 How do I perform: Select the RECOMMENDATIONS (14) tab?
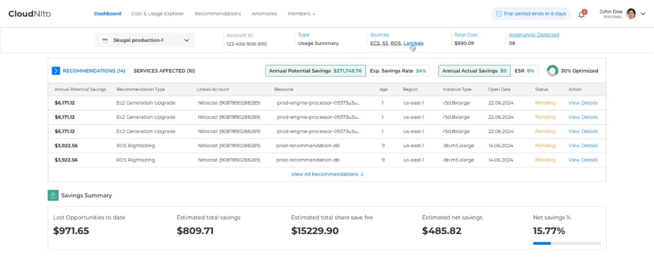click(94, 71)
